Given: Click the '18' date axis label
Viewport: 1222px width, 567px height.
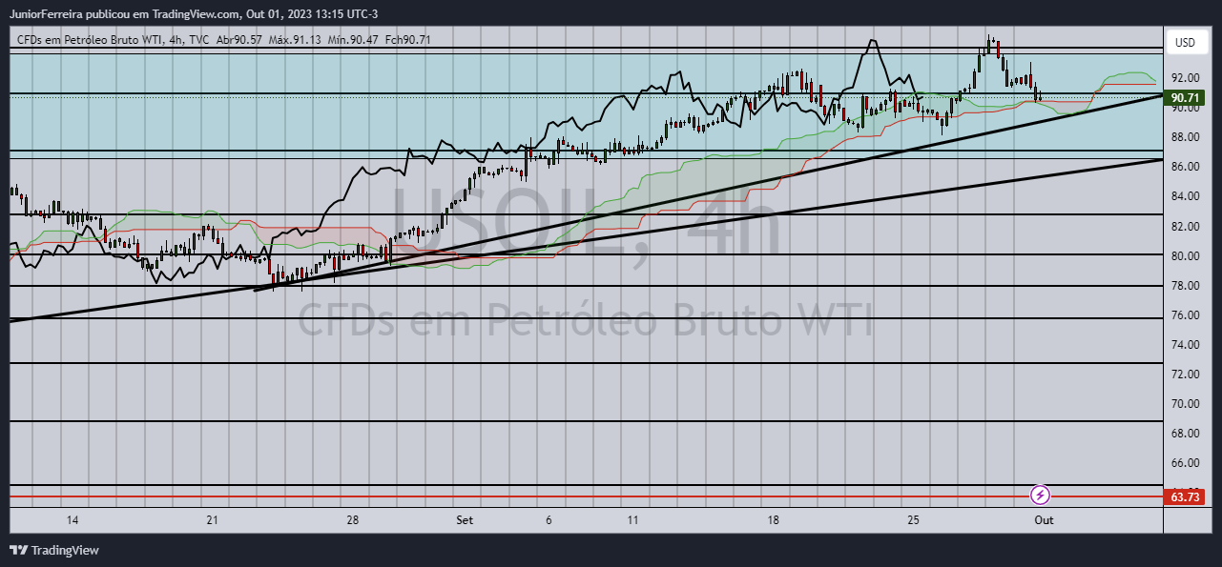Looking at the screenshot, I should tap(774, 520).
